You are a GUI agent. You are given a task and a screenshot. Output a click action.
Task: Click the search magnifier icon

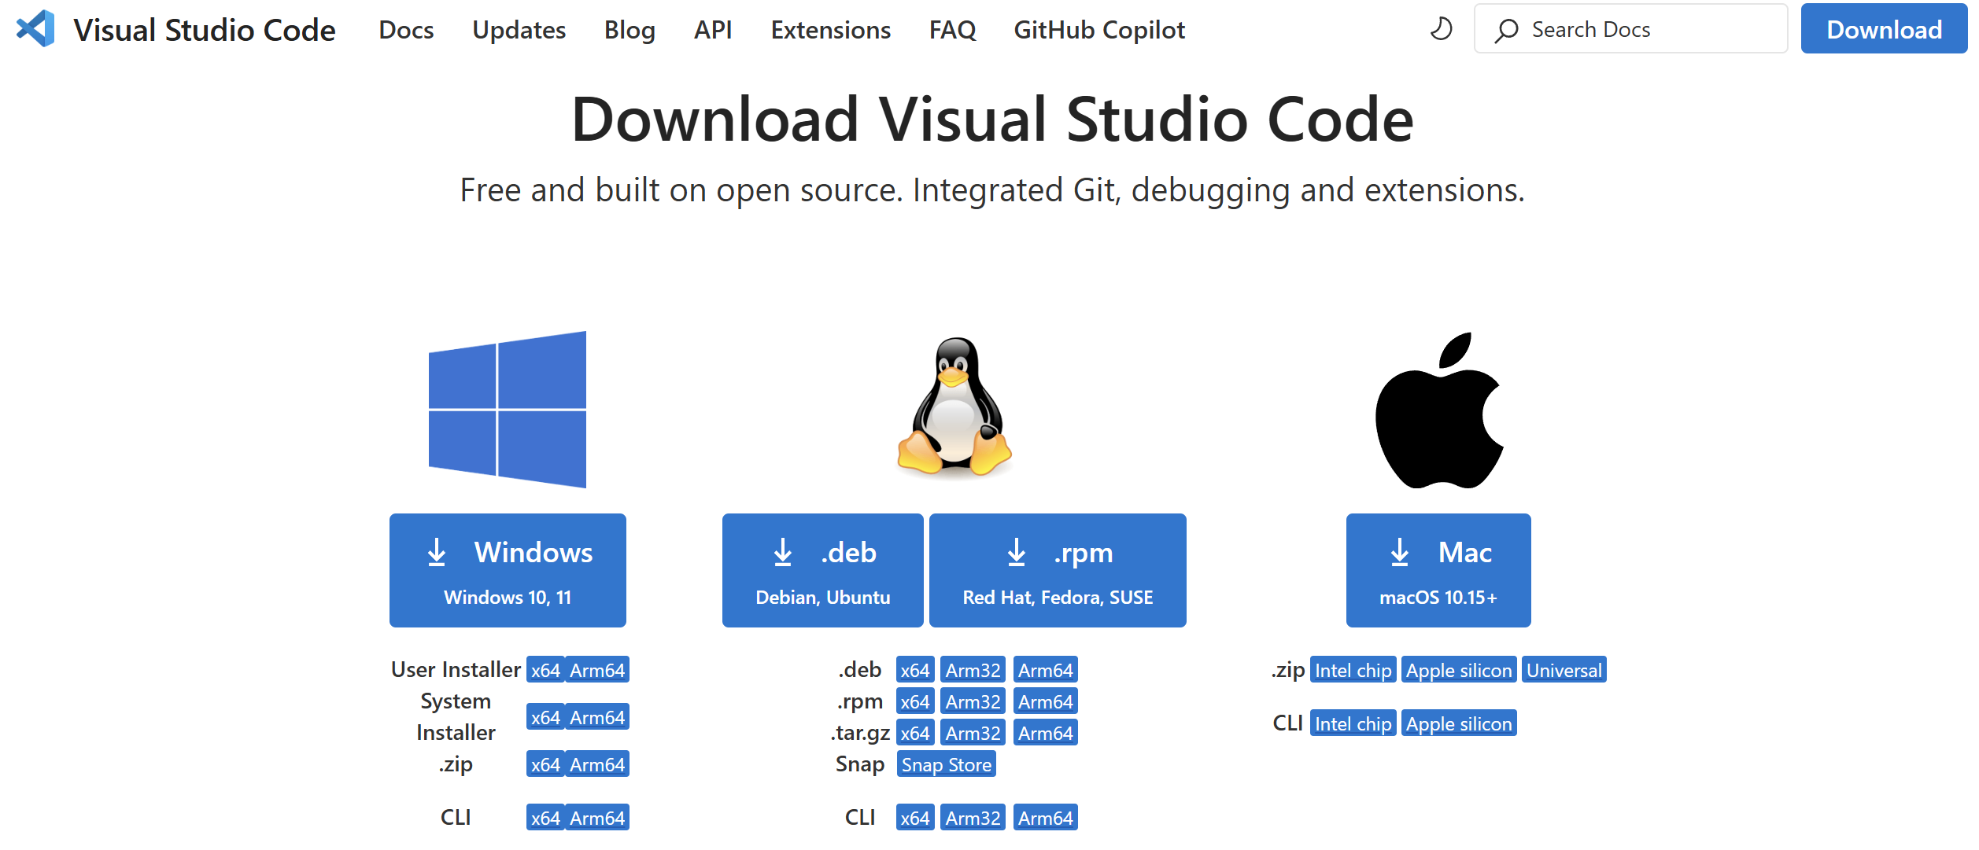click(1506, 30)
